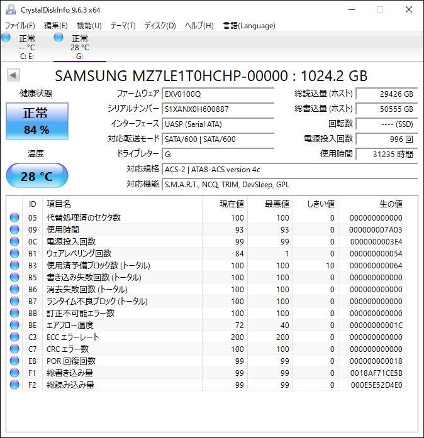Screen dimensions: 424x438
Task: Click status orb of row 0C 電源投入回数
Action: point(14,241)
